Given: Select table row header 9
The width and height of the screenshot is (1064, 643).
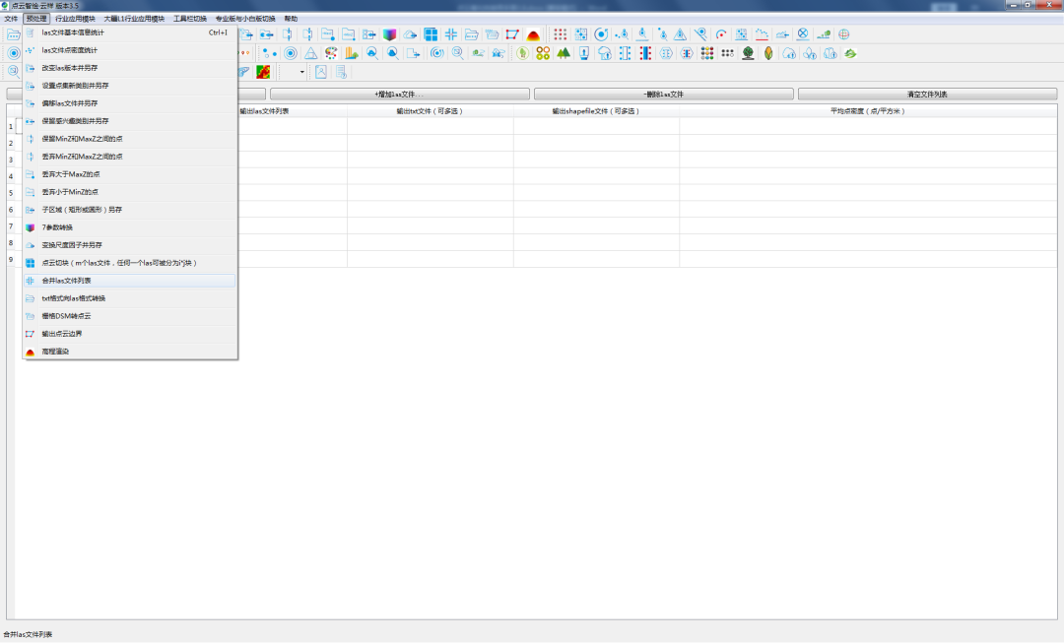Looking at the screenshot, I should click(x=11, y=259).
